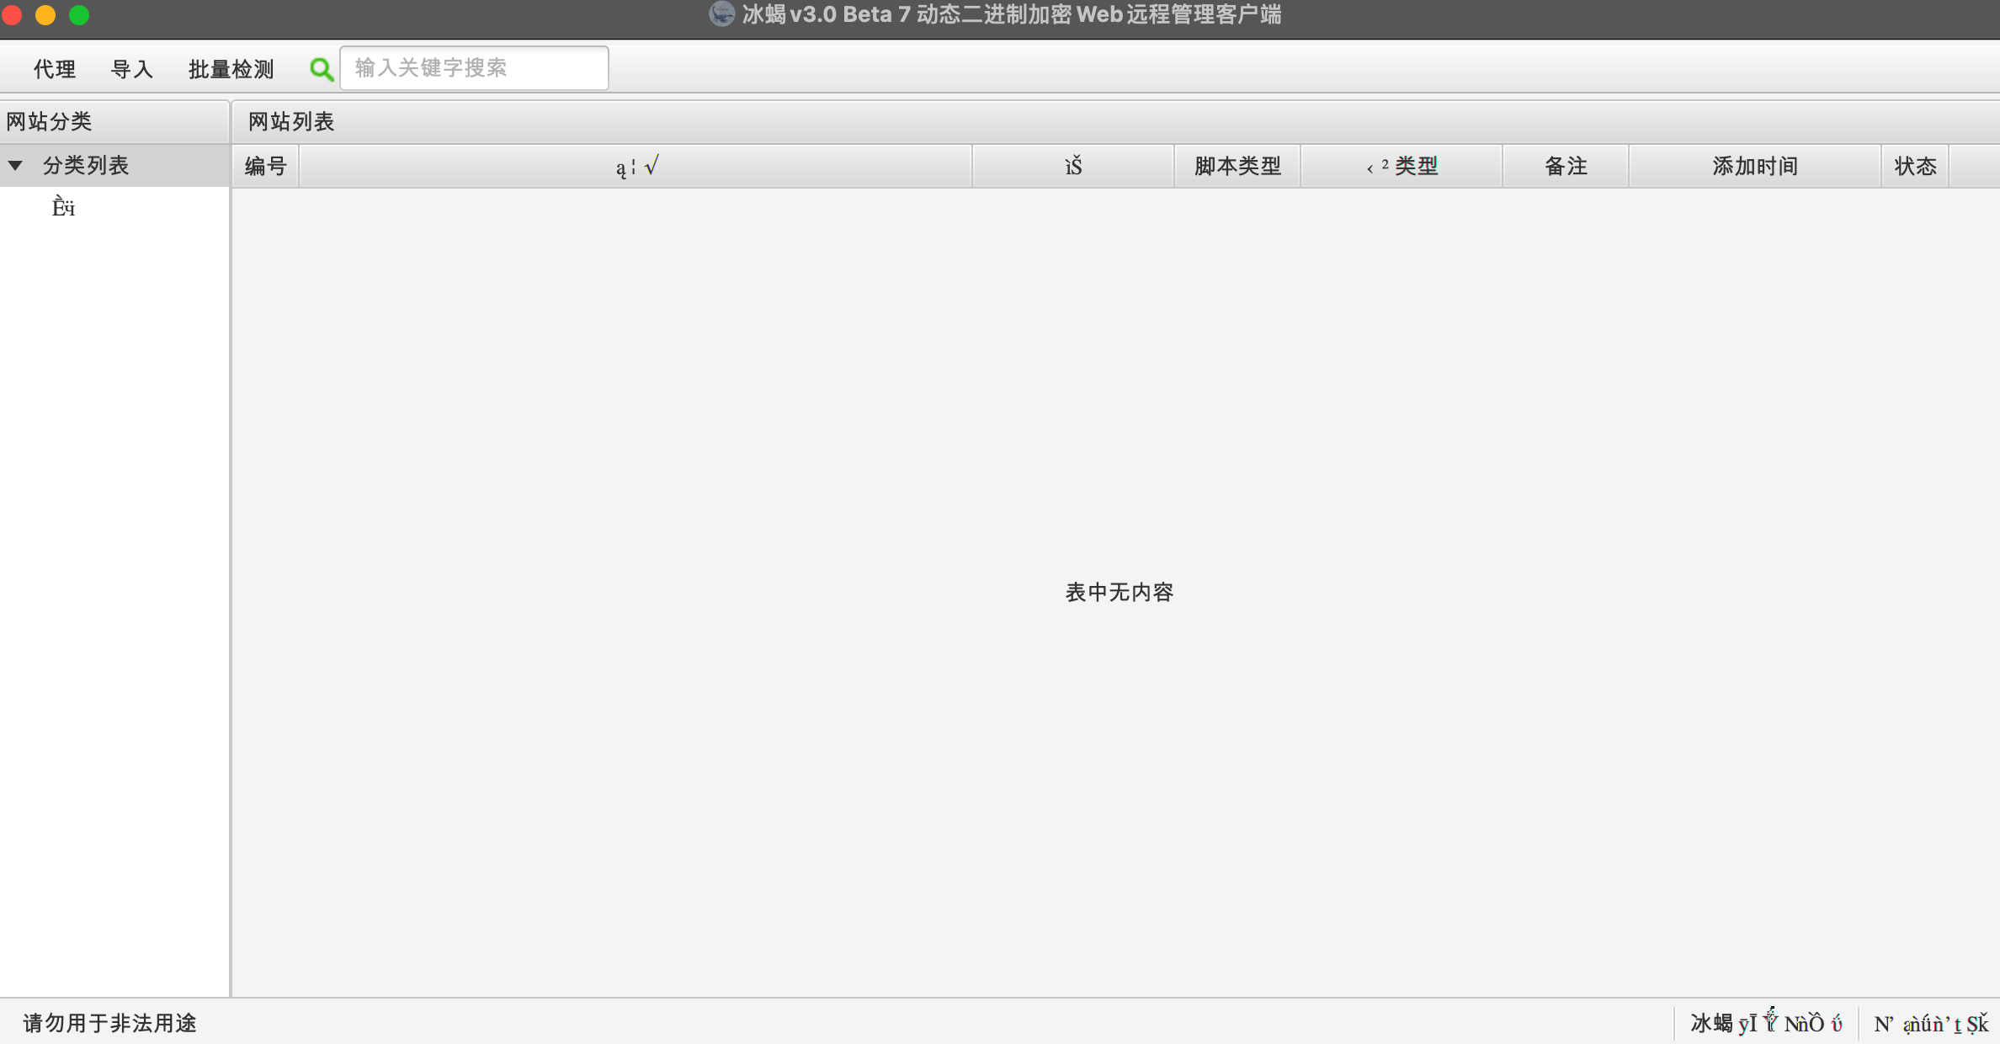Sort by the 脚本类型 column header
This screenshot has height=1044, width=2000.
[1237, 166]
